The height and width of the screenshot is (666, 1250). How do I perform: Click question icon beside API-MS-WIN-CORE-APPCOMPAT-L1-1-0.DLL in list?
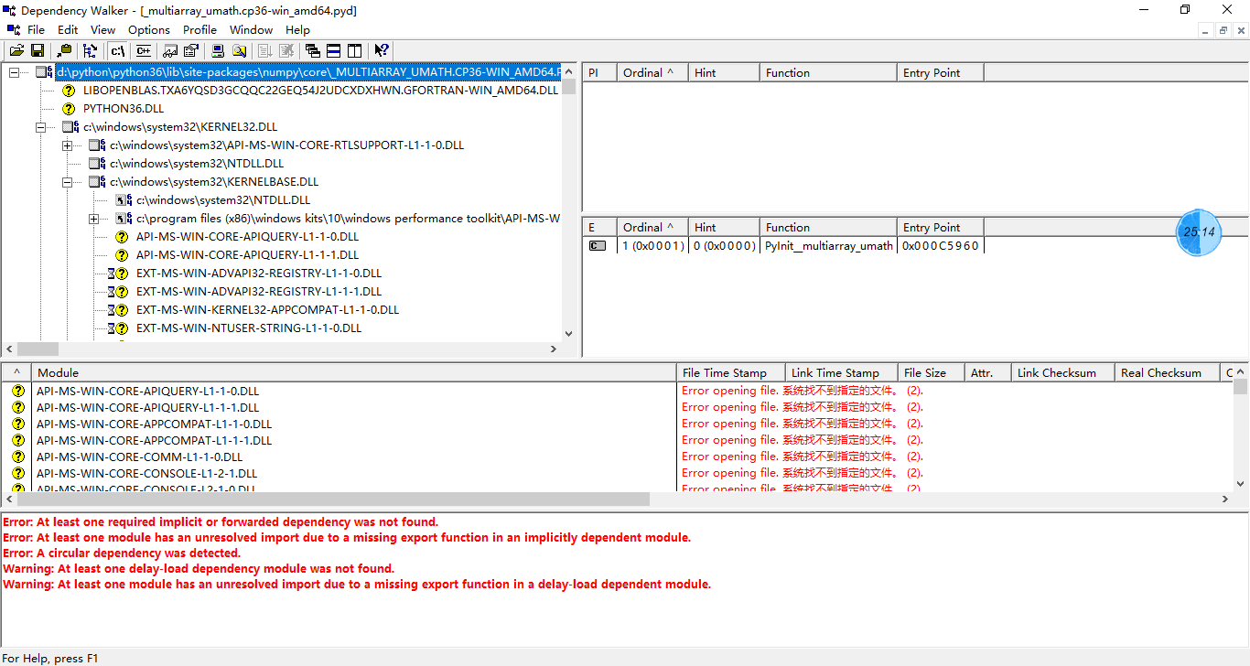(x=18, y=424)
